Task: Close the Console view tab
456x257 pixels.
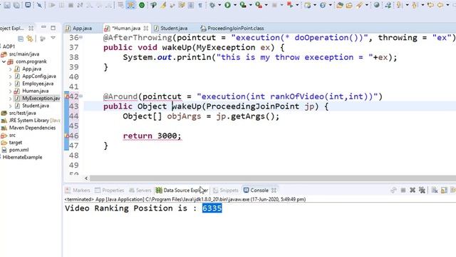Action: point(274,191)
